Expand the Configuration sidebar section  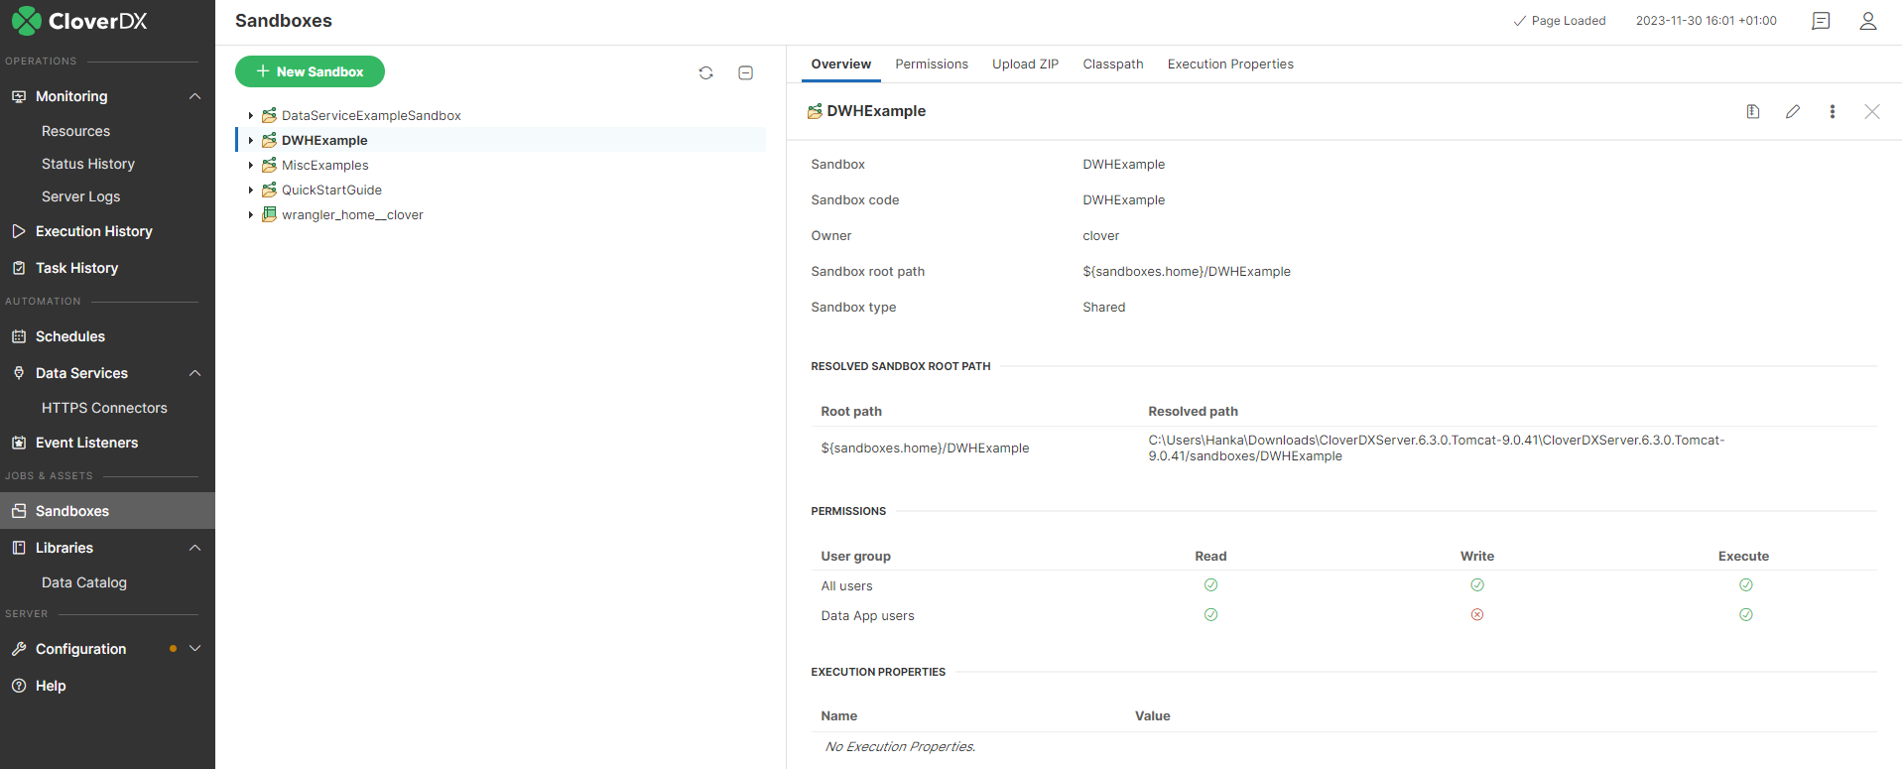coord(194,649)
